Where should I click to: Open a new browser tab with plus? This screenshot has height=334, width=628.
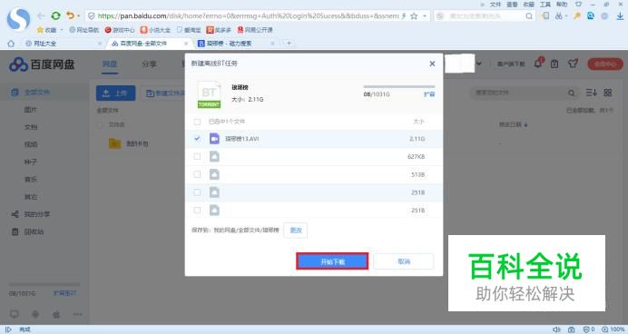point(289,44)
